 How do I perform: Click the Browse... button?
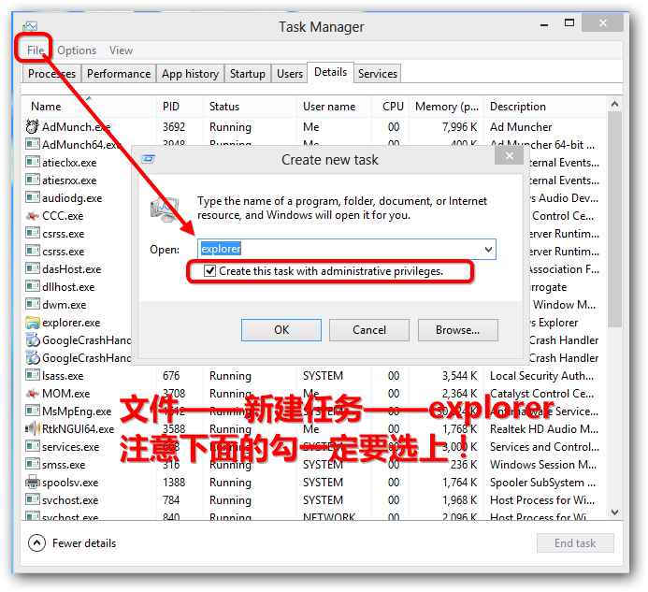pyautogui.click(x=457, y=330)
